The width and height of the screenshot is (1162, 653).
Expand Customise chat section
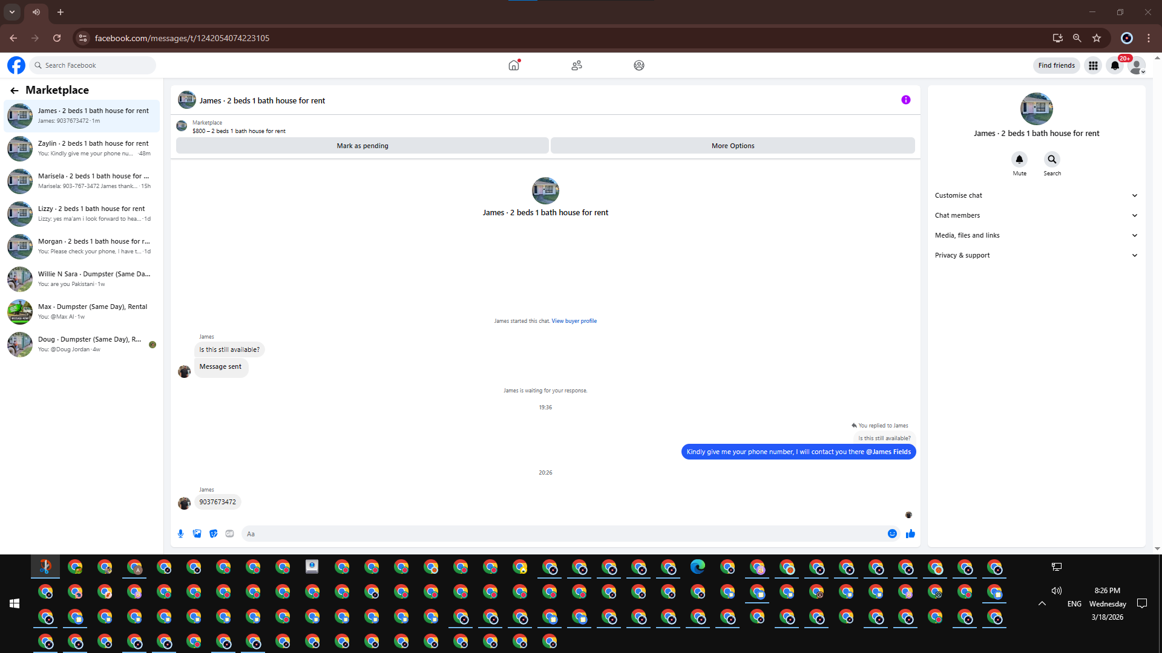[x=1036, y=195]
